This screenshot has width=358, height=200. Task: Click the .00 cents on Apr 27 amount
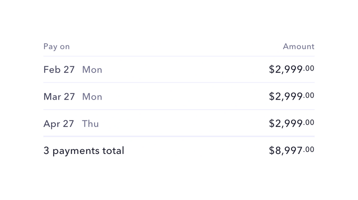tap(309, 122)
